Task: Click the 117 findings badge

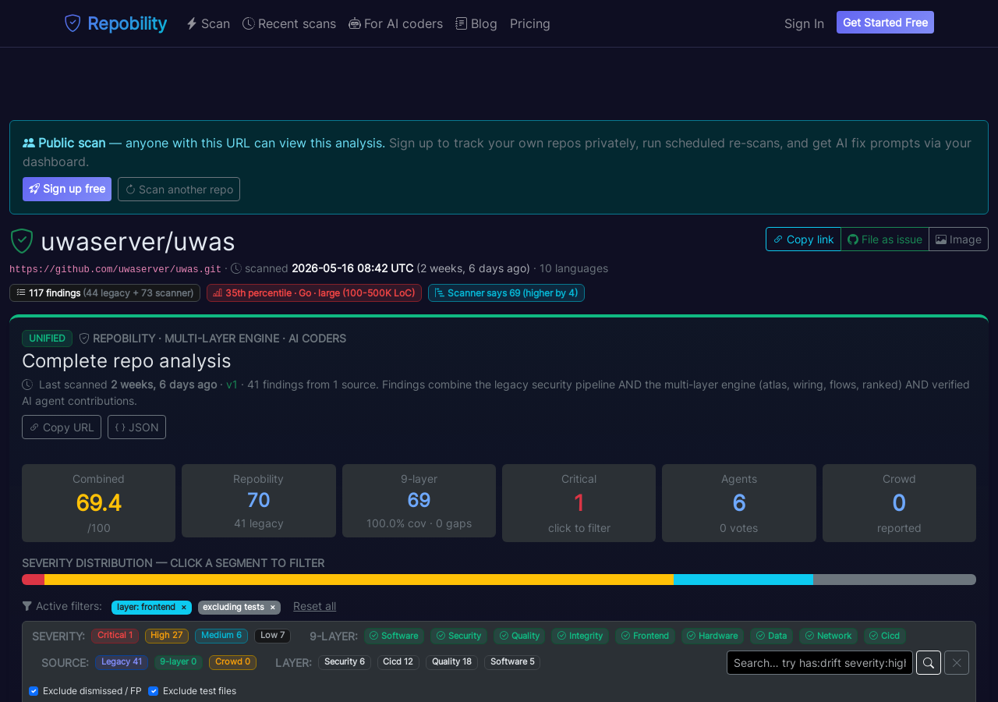Action: coord(104,293)
